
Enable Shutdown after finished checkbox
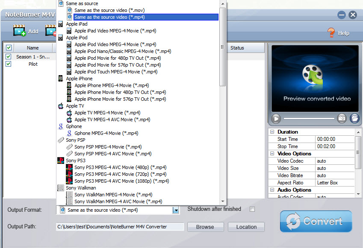252,209
